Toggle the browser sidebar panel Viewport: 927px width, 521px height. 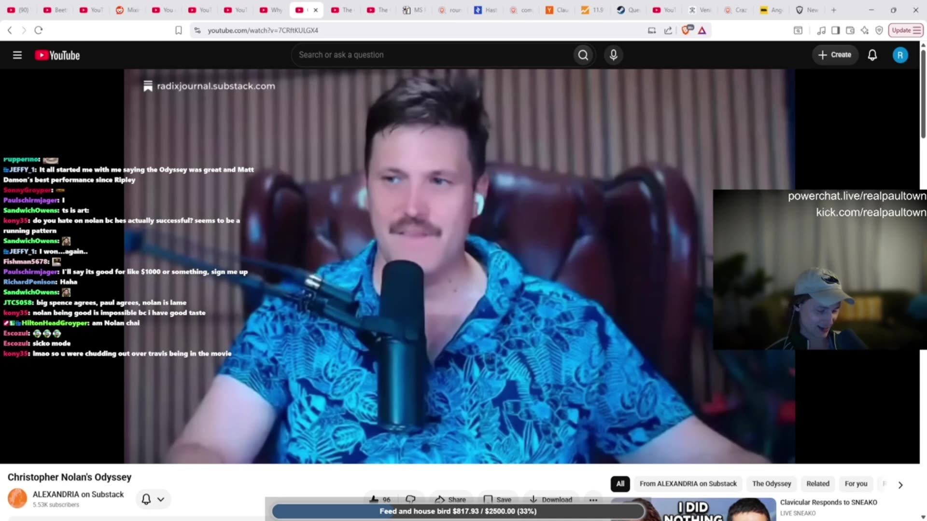(835, 30)
